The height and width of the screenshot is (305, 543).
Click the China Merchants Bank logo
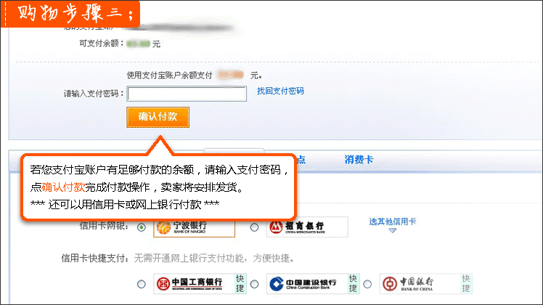(x=307, y=227)
